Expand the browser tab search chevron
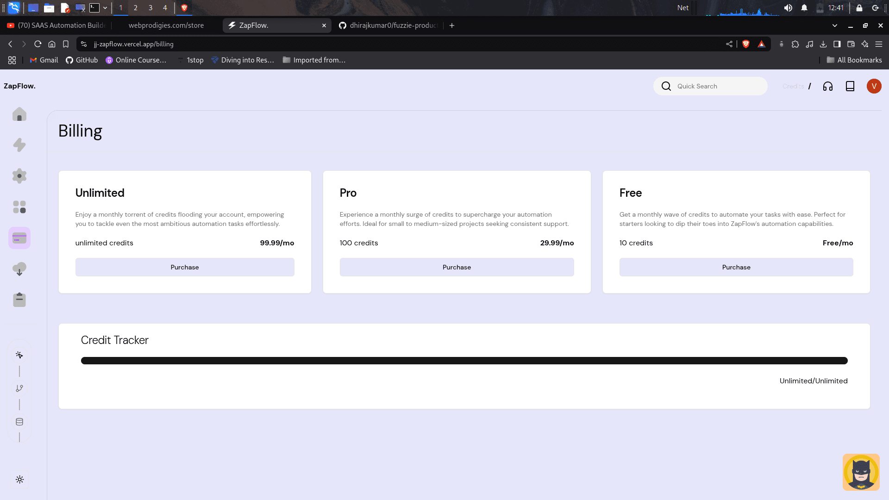This screenshot has height=500, width=889. [x=835, y=25]
